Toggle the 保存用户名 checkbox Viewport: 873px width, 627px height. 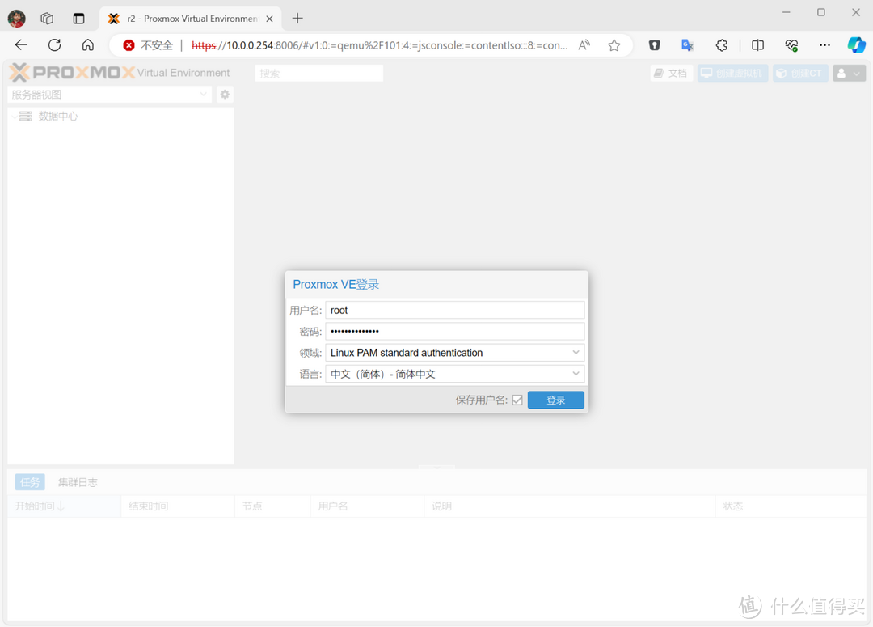coord(517,400)
